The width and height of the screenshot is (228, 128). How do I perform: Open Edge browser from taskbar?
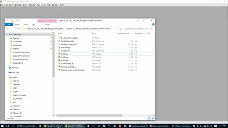click(13, 126)
